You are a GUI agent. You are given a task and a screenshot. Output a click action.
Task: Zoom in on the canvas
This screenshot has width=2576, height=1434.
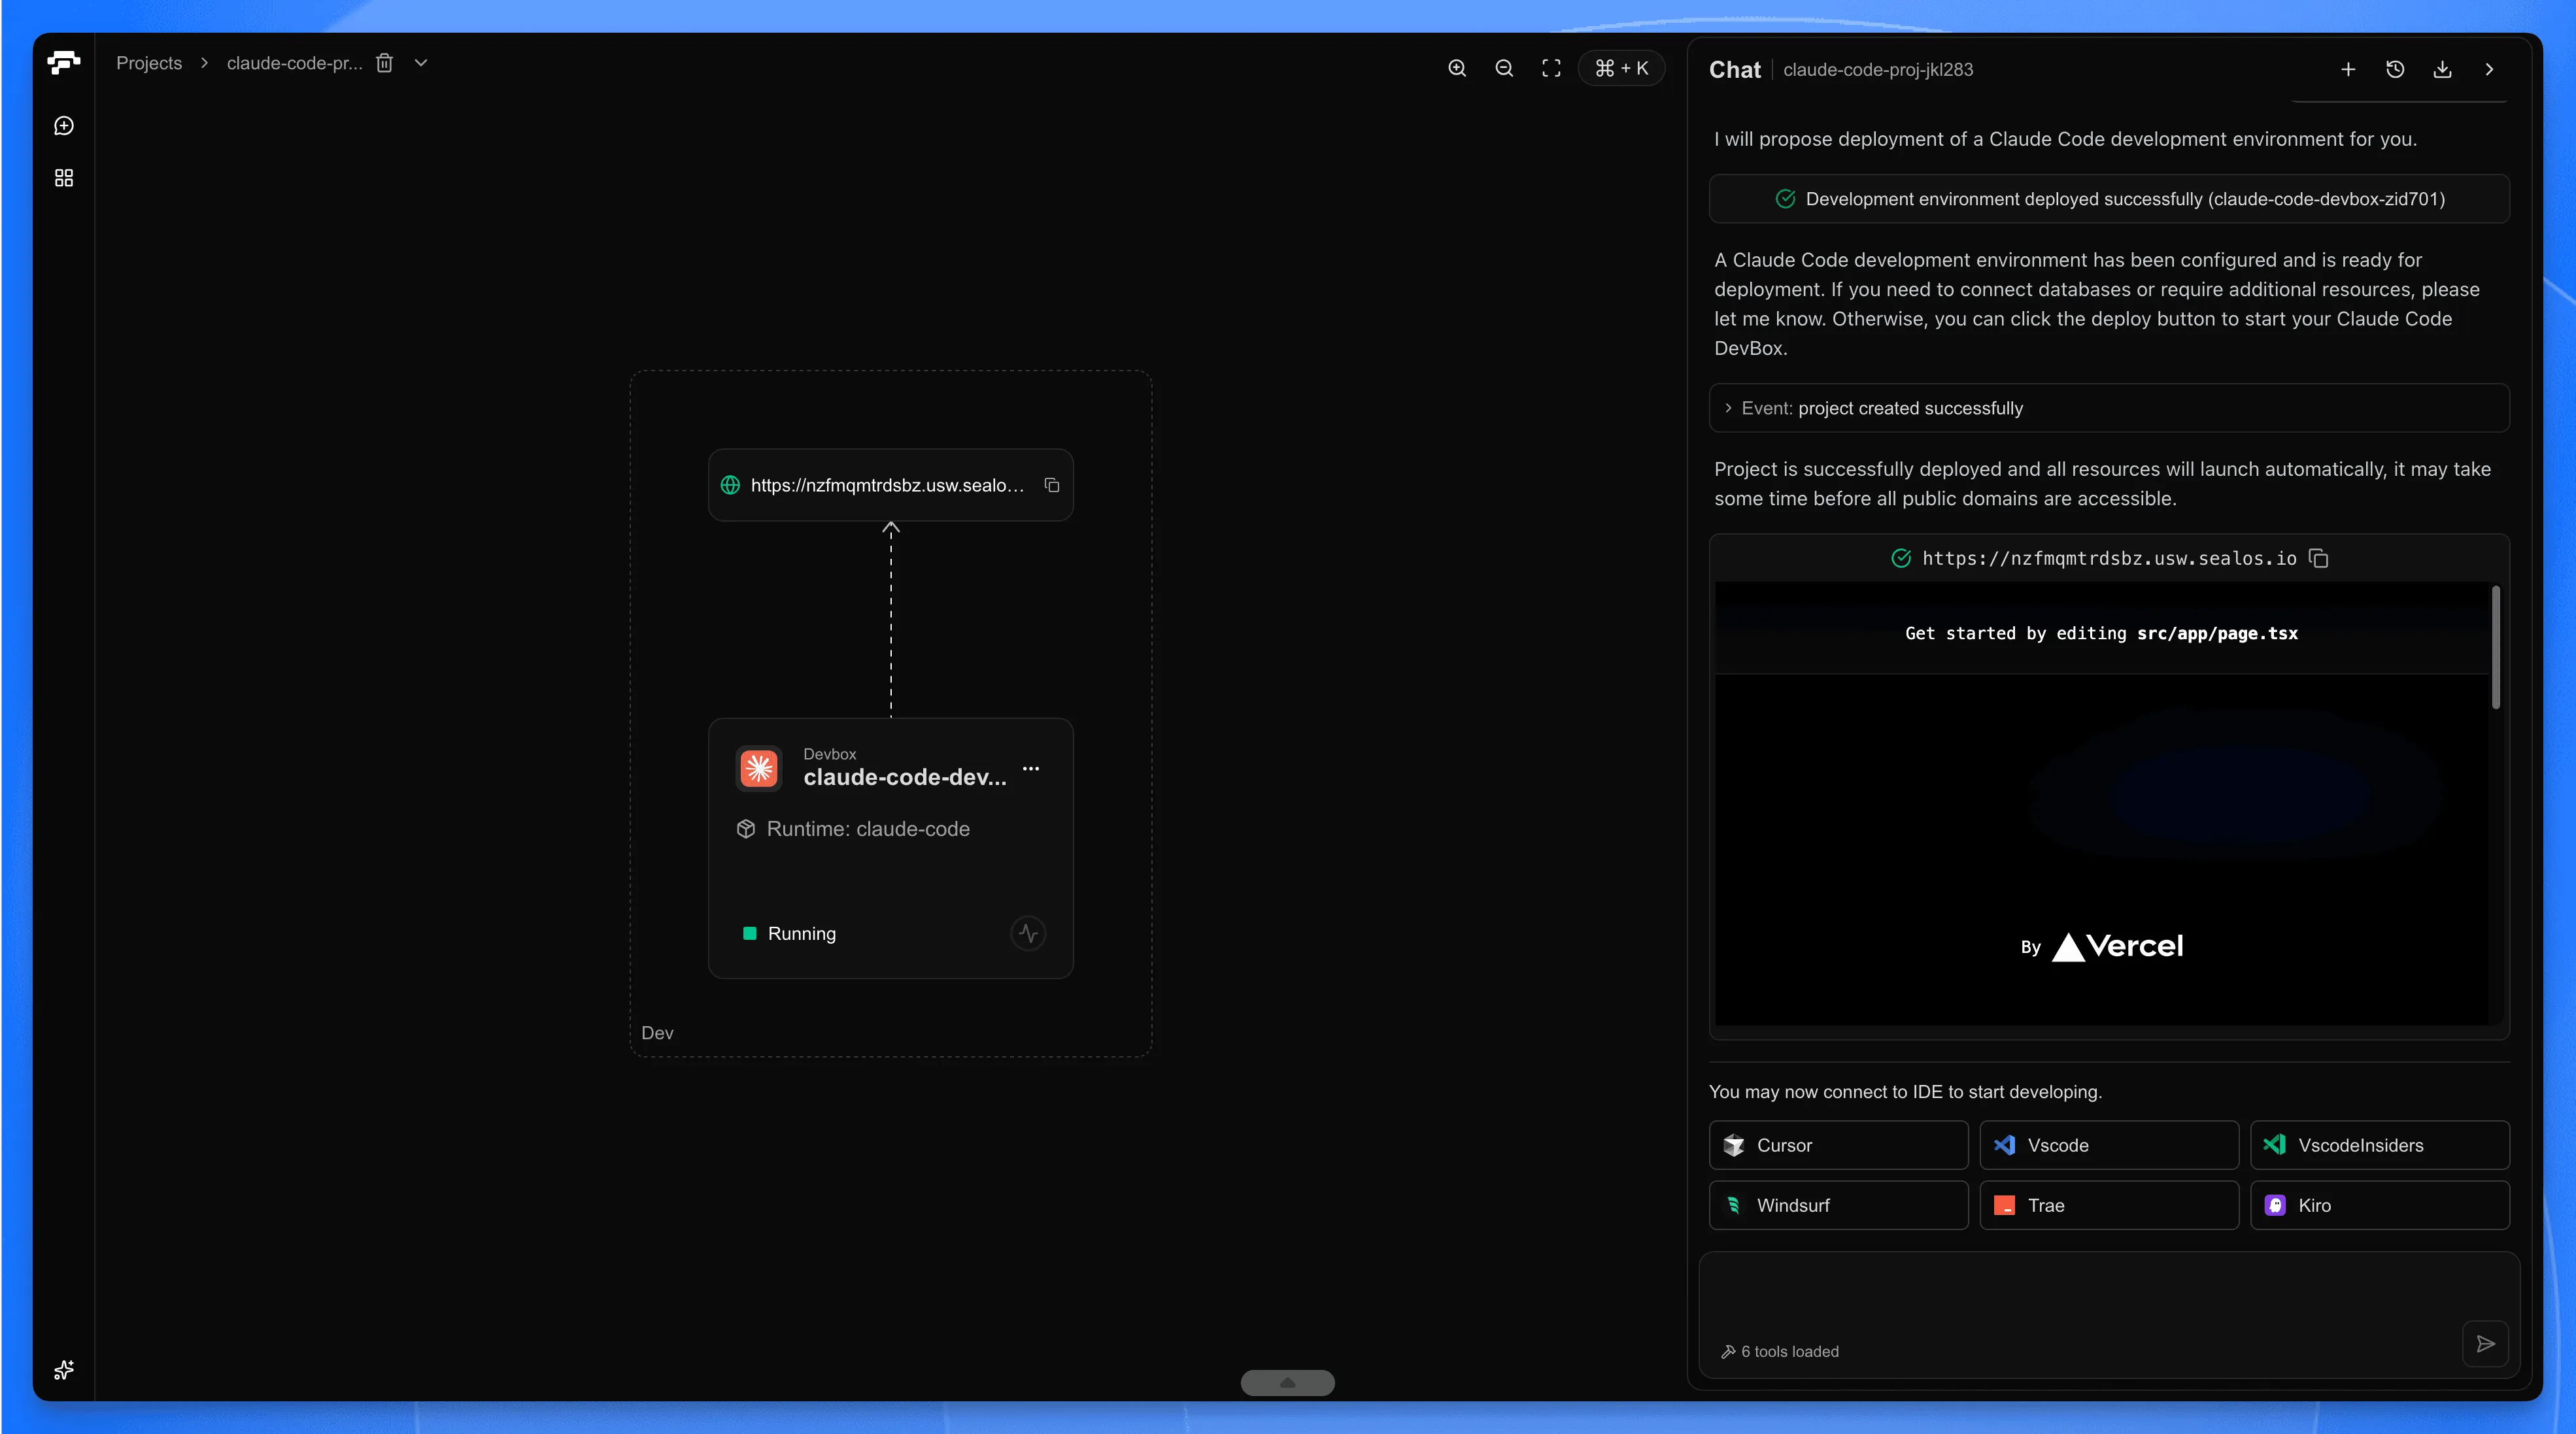click(x=1457, y=68)
